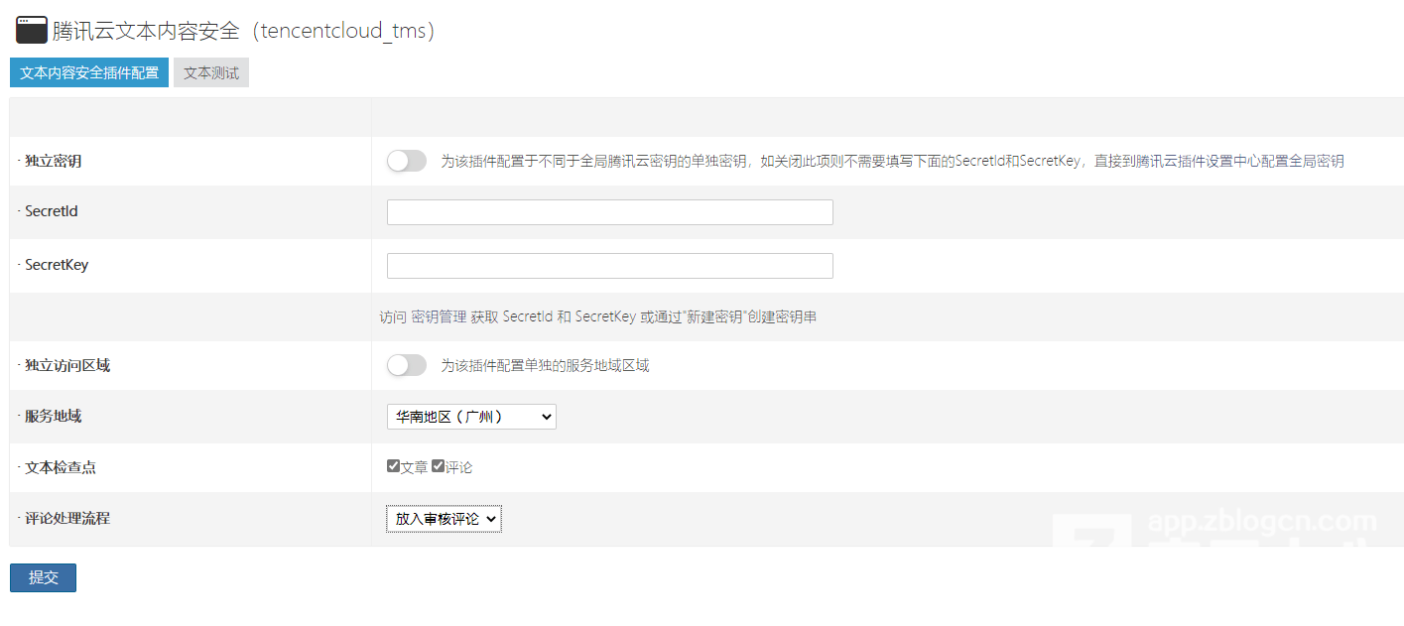Click into the SecretId input field
This screenshot has width=1404, height=626.
pyautogui.click(x=609, y=212)
